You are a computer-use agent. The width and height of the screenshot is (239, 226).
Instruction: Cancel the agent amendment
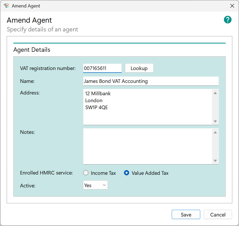(x=218, y=214)
